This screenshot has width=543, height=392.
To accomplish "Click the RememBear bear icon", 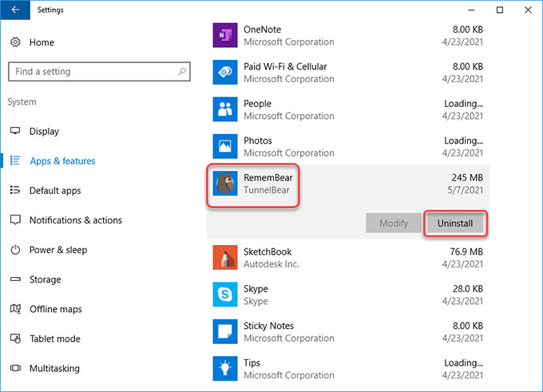I will click(x=225, y=183).
